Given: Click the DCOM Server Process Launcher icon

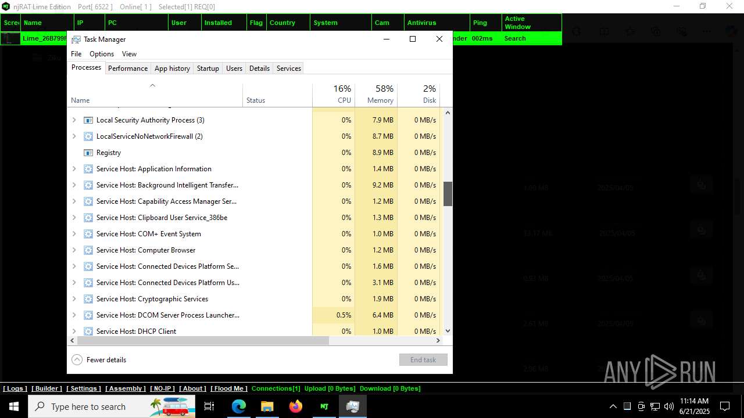Looking at the screenshot, I should [x=88, y=315].
